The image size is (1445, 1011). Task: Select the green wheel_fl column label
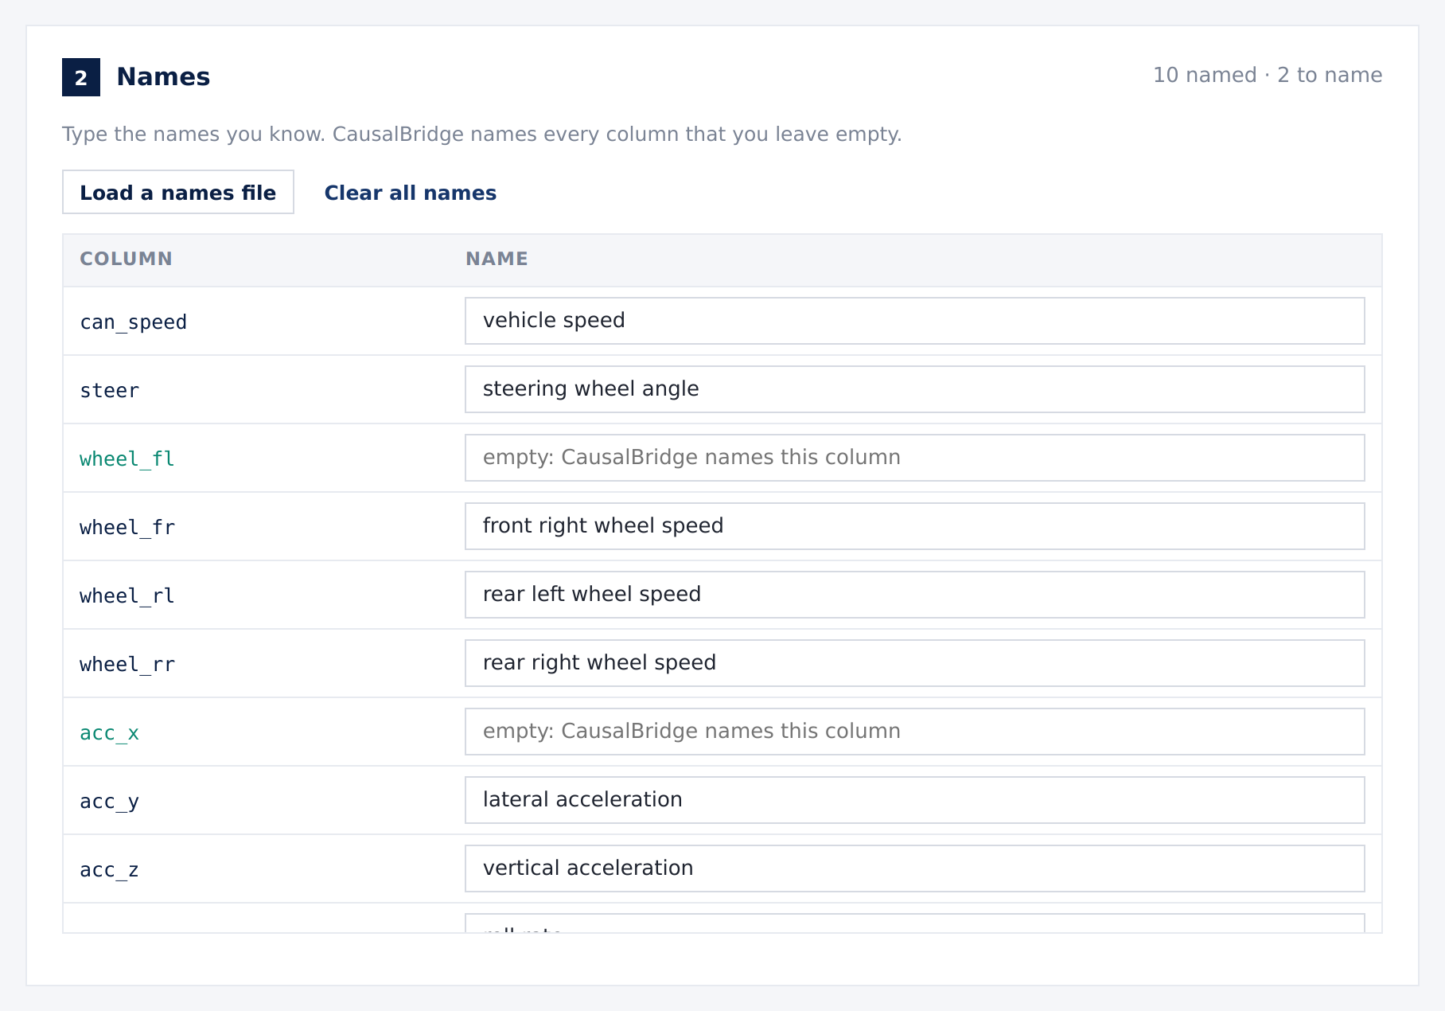click(x=127, y=459)
